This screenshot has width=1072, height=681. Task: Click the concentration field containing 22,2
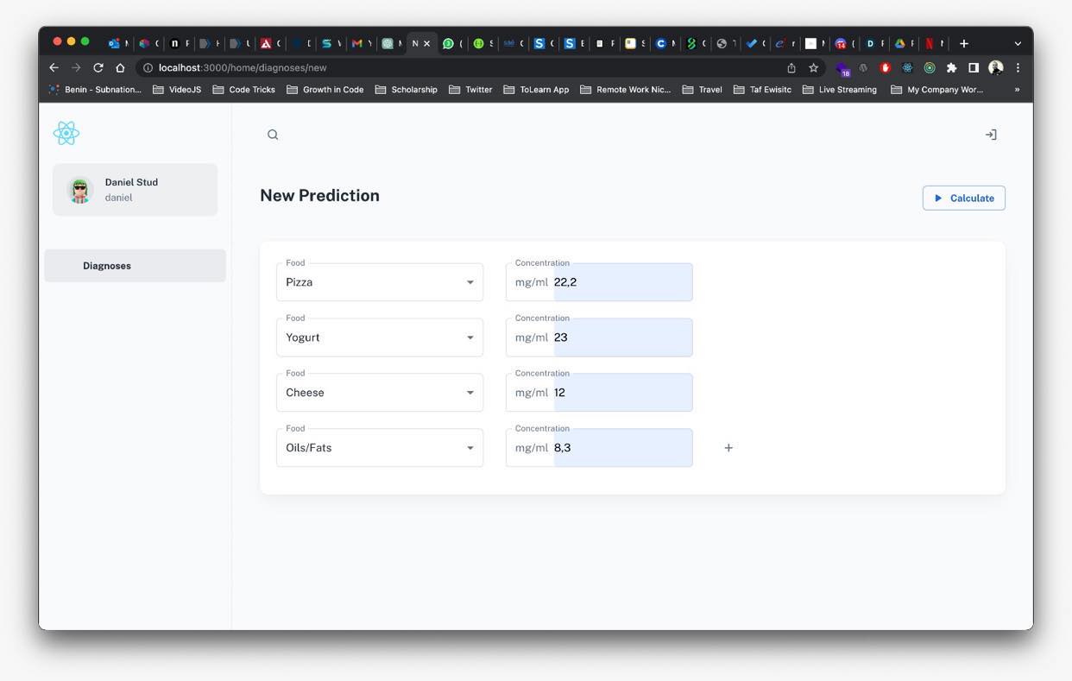pyautogui.click(x=599, y=282)
